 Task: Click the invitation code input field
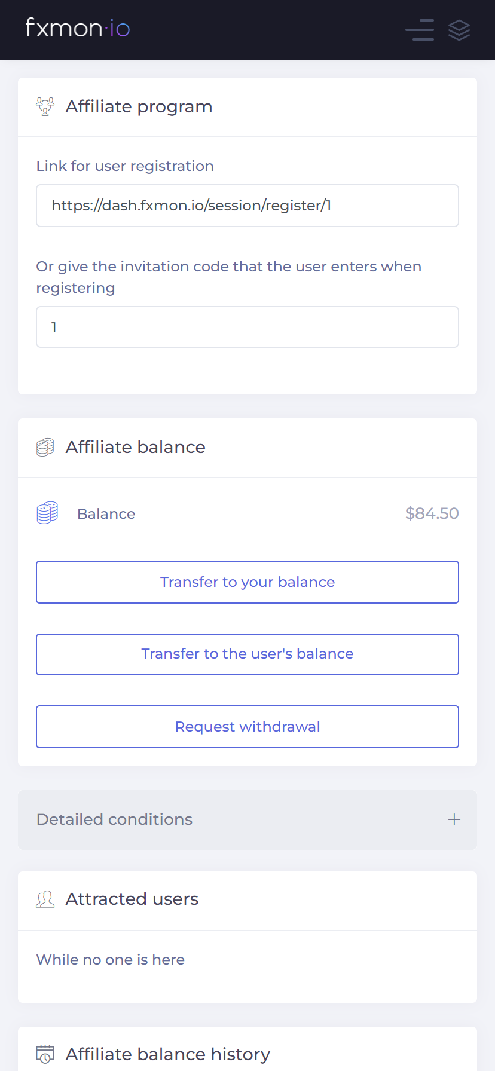coord(247,327)
